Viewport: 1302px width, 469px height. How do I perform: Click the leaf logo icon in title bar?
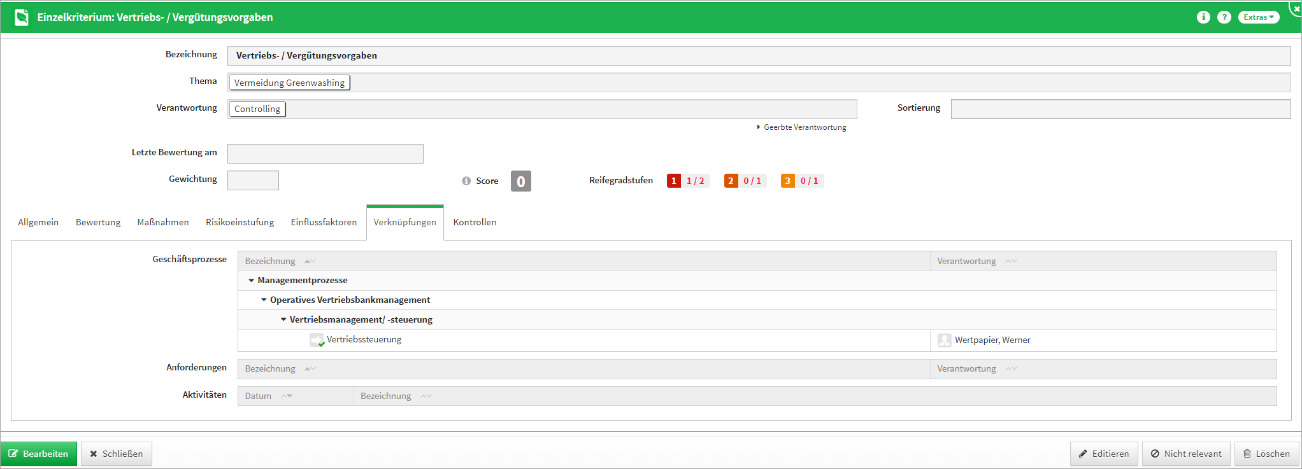[22, 17]
